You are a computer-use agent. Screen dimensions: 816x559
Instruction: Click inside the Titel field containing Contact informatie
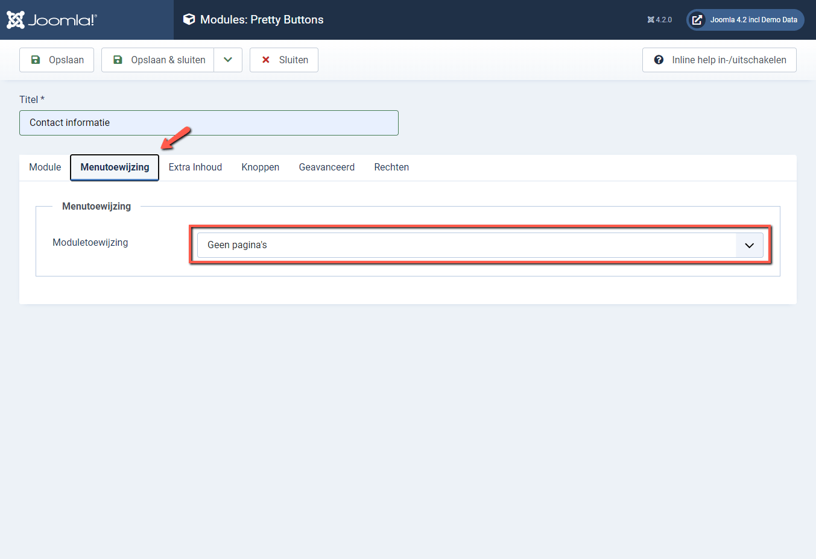point(209,122)
